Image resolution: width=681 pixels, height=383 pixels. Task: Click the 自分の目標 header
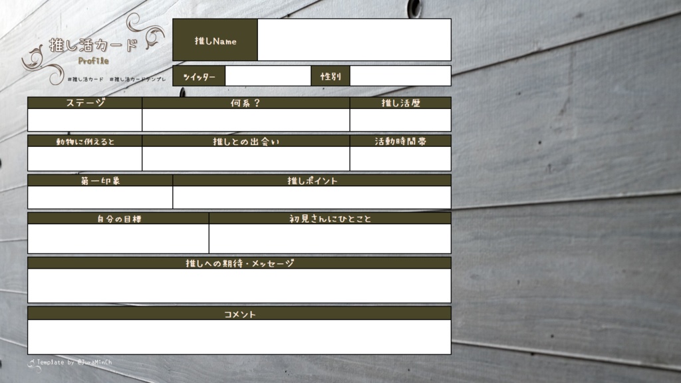click(x=118, y=218)
